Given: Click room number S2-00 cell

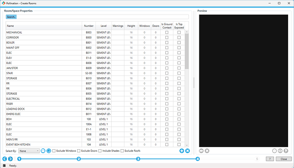Looking at the screenshot, I should coord(89,73).
